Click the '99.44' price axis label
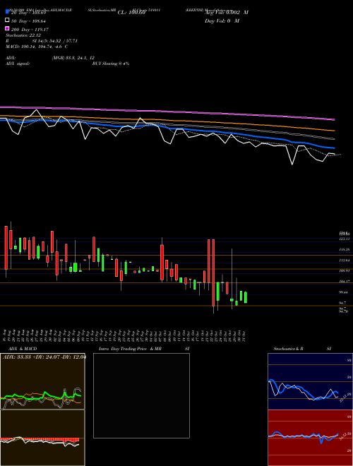Screen dimensions: 353x466 (343, 292)
